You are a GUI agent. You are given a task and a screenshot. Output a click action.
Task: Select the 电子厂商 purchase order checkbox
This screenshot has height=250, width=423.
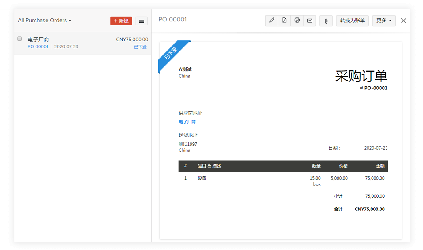tap(20, 39)
